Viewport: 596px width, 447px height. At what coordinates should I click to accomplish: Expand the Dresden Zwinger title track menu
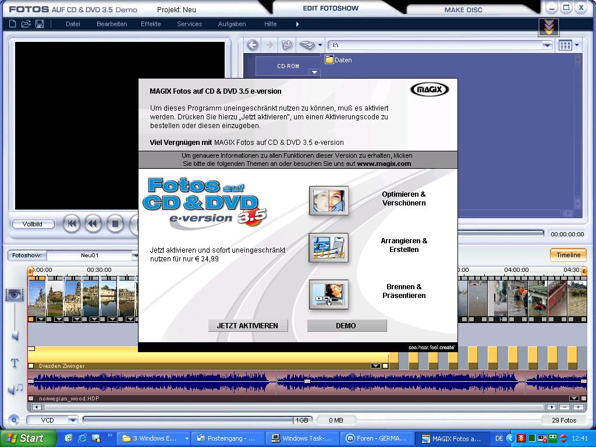(375, 366)
